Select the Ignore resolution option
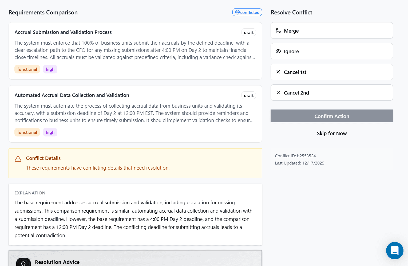This screenshot has width=408, height=266. [332, 51]
